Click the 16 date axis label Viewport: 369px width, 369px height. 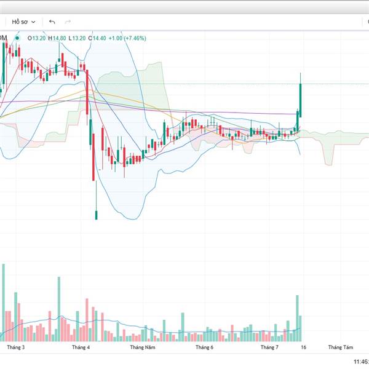304,347
